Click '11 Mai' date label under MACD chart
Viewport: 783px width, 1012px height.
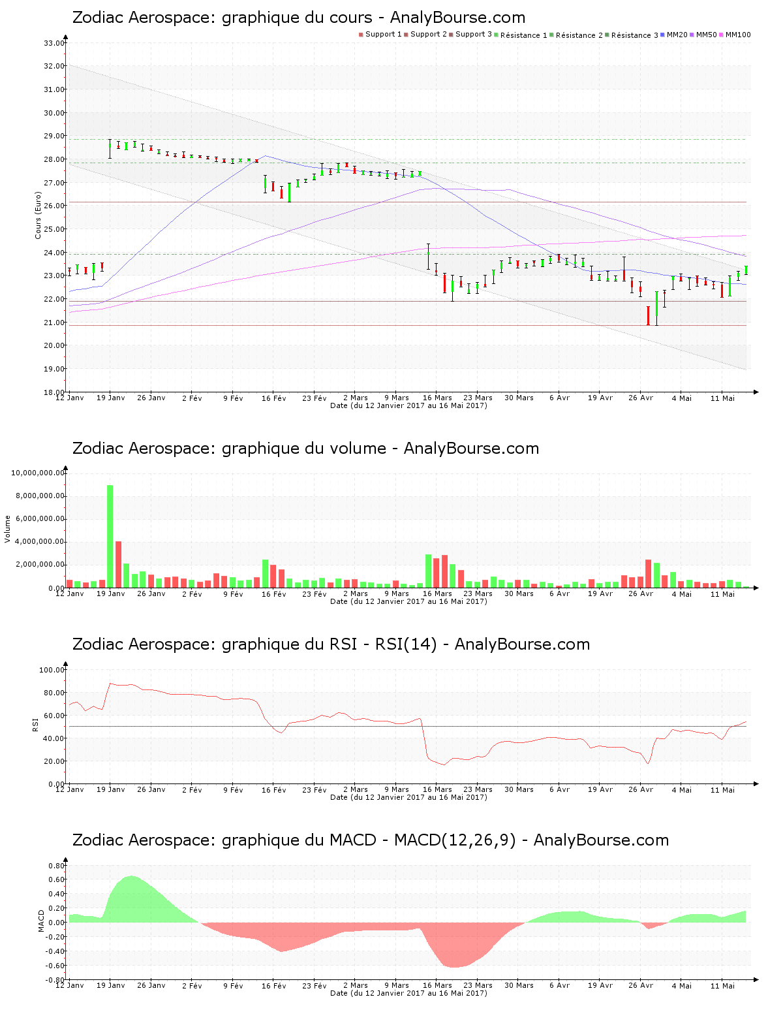(722, 985)
